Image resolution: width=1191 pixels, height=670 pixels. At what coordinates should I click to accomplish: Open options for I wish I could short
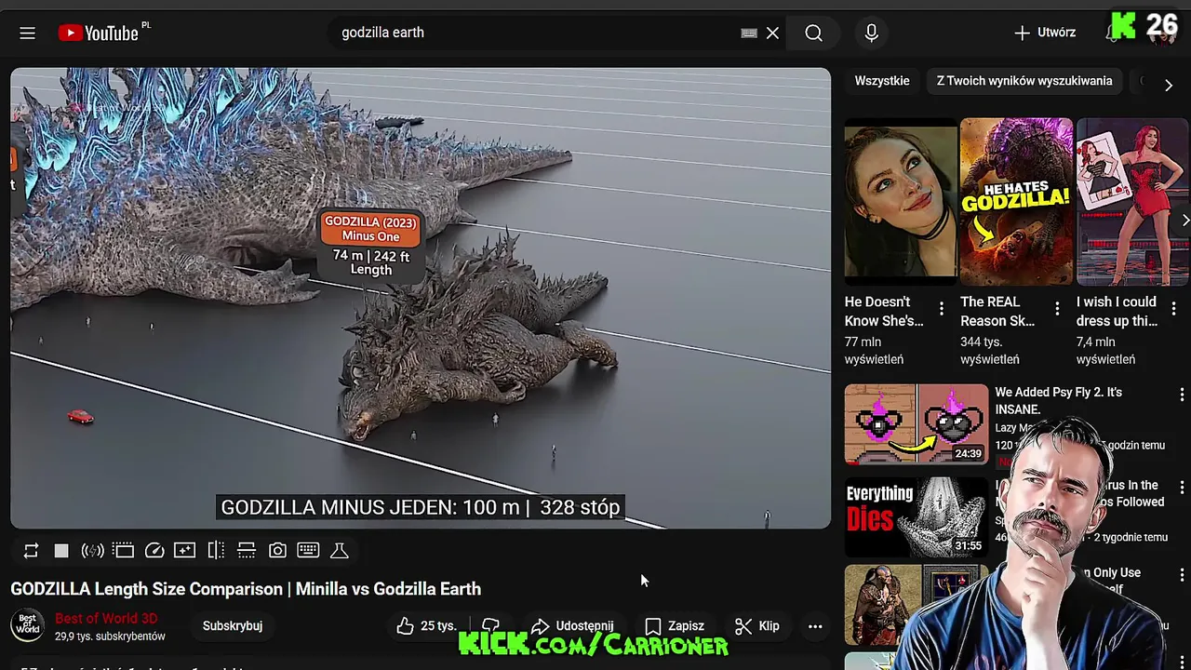tap(1173, 308)
